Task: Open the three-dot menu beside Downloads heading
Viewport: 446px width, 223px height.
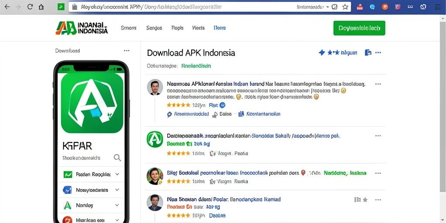Action: click(x=127, y=51)
